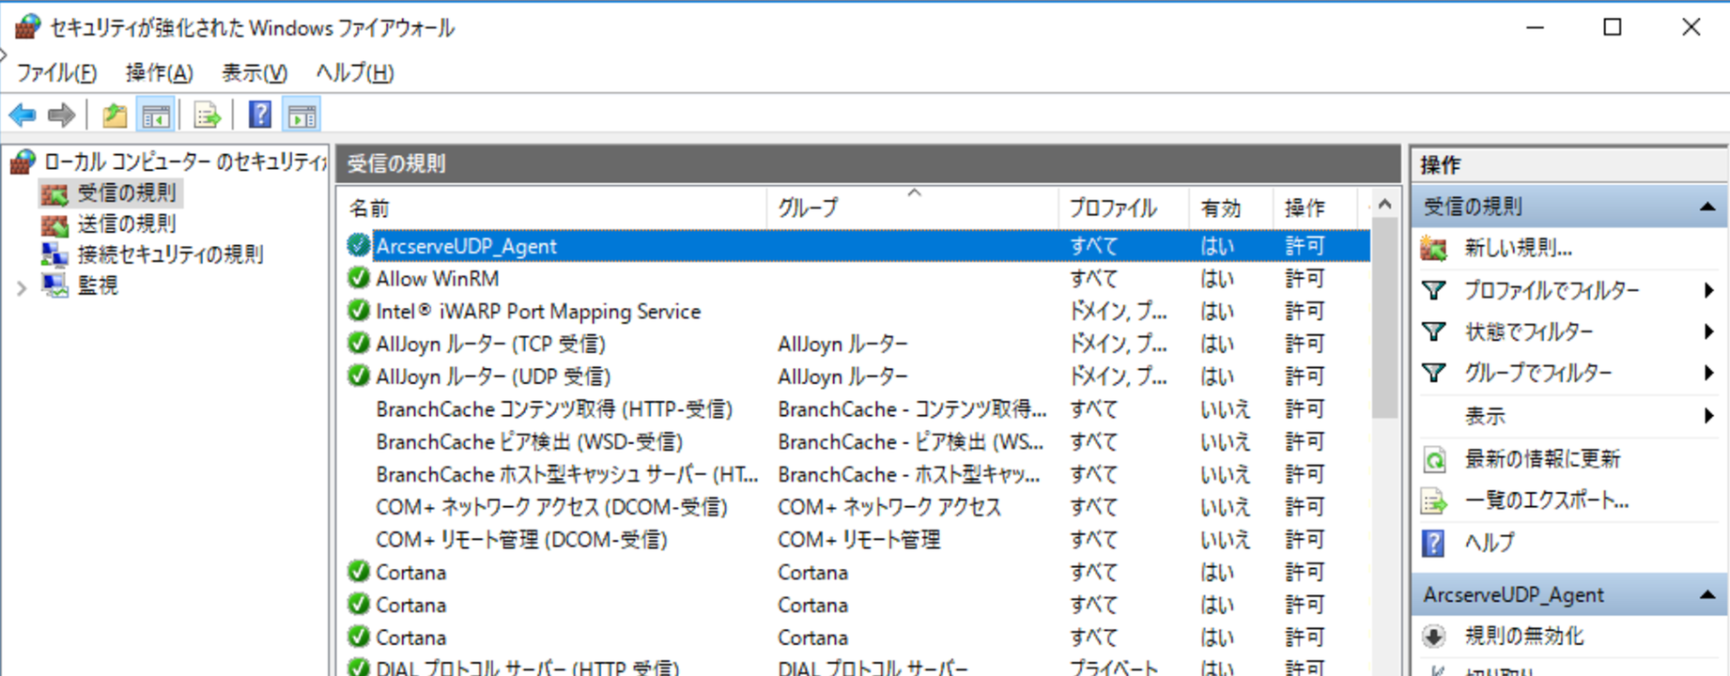Image resolution: width=1730 pixels, height=676 pixels.
Task: Click 最新の情報に更新 to refresh
Action: pyautogui.click(x=1542, y=459)
